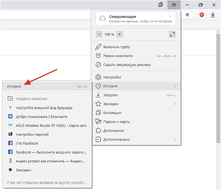Viewport: 221px width, 190px height.
Task: Click the Загрузки download arrow icon
Action: click(x=98, y=95)
